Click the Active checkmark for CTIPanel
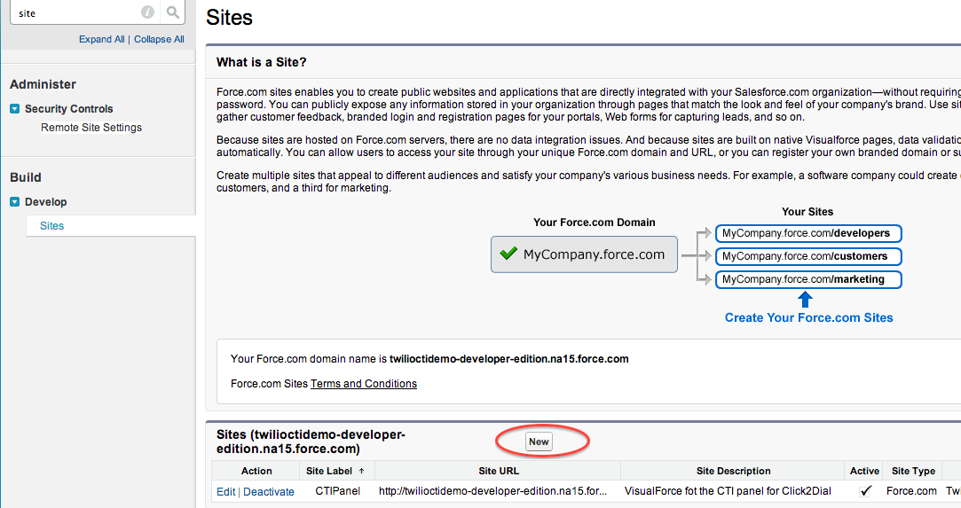This screenshot has height=508, width=961. pos(865,491)
